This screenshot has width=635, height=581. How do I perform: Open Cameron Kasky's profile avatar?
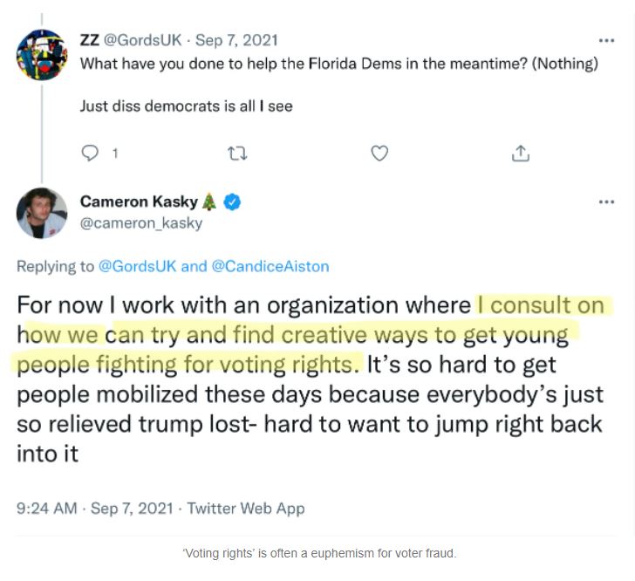click(x=42, y=213)
